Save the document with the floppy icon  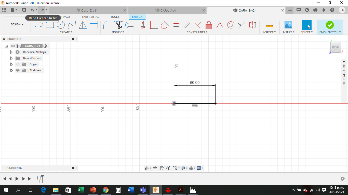point(24,10)
